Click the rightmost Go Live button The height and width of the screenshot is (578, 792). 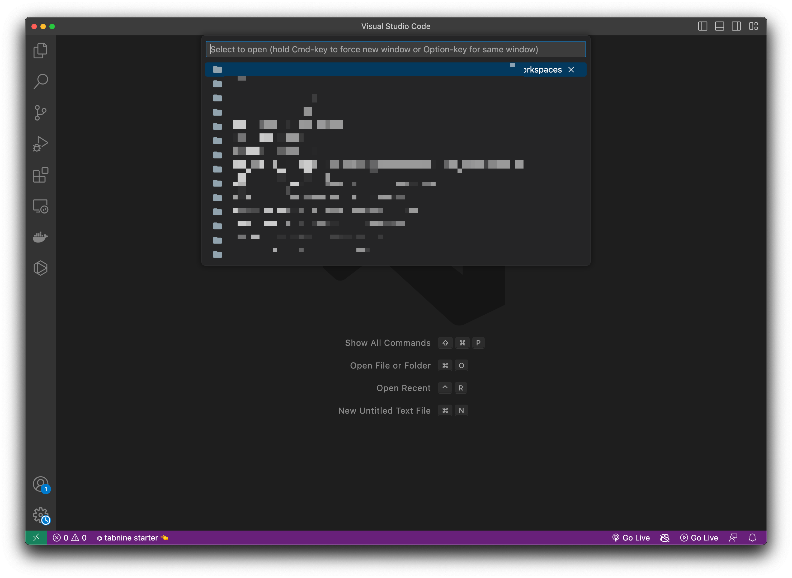pyautogui.click(x=699, y=537)
